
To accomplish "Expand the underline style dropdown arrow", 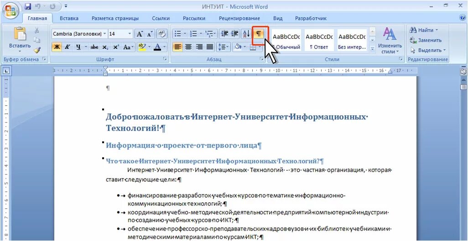I will [x=85, y=47].
